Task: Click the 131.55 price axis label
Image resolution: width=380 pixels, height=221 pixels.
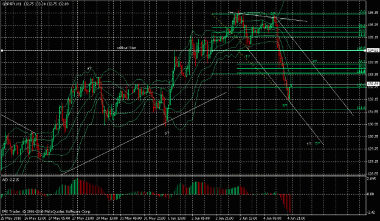Action: tap(373, 112)
